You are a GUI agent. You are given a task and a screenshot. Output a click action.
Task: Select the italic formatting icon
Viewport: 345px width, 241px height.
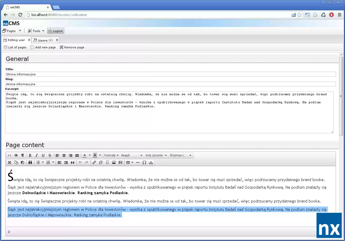37,155
